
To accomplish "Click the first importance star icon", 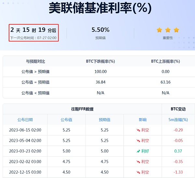I will (x=159, y=30).
